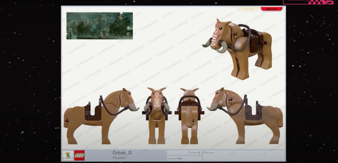The height and width of the screenshot is (163, 338).
Task: Click the white face marking on front view
Action: coord(156,98)
